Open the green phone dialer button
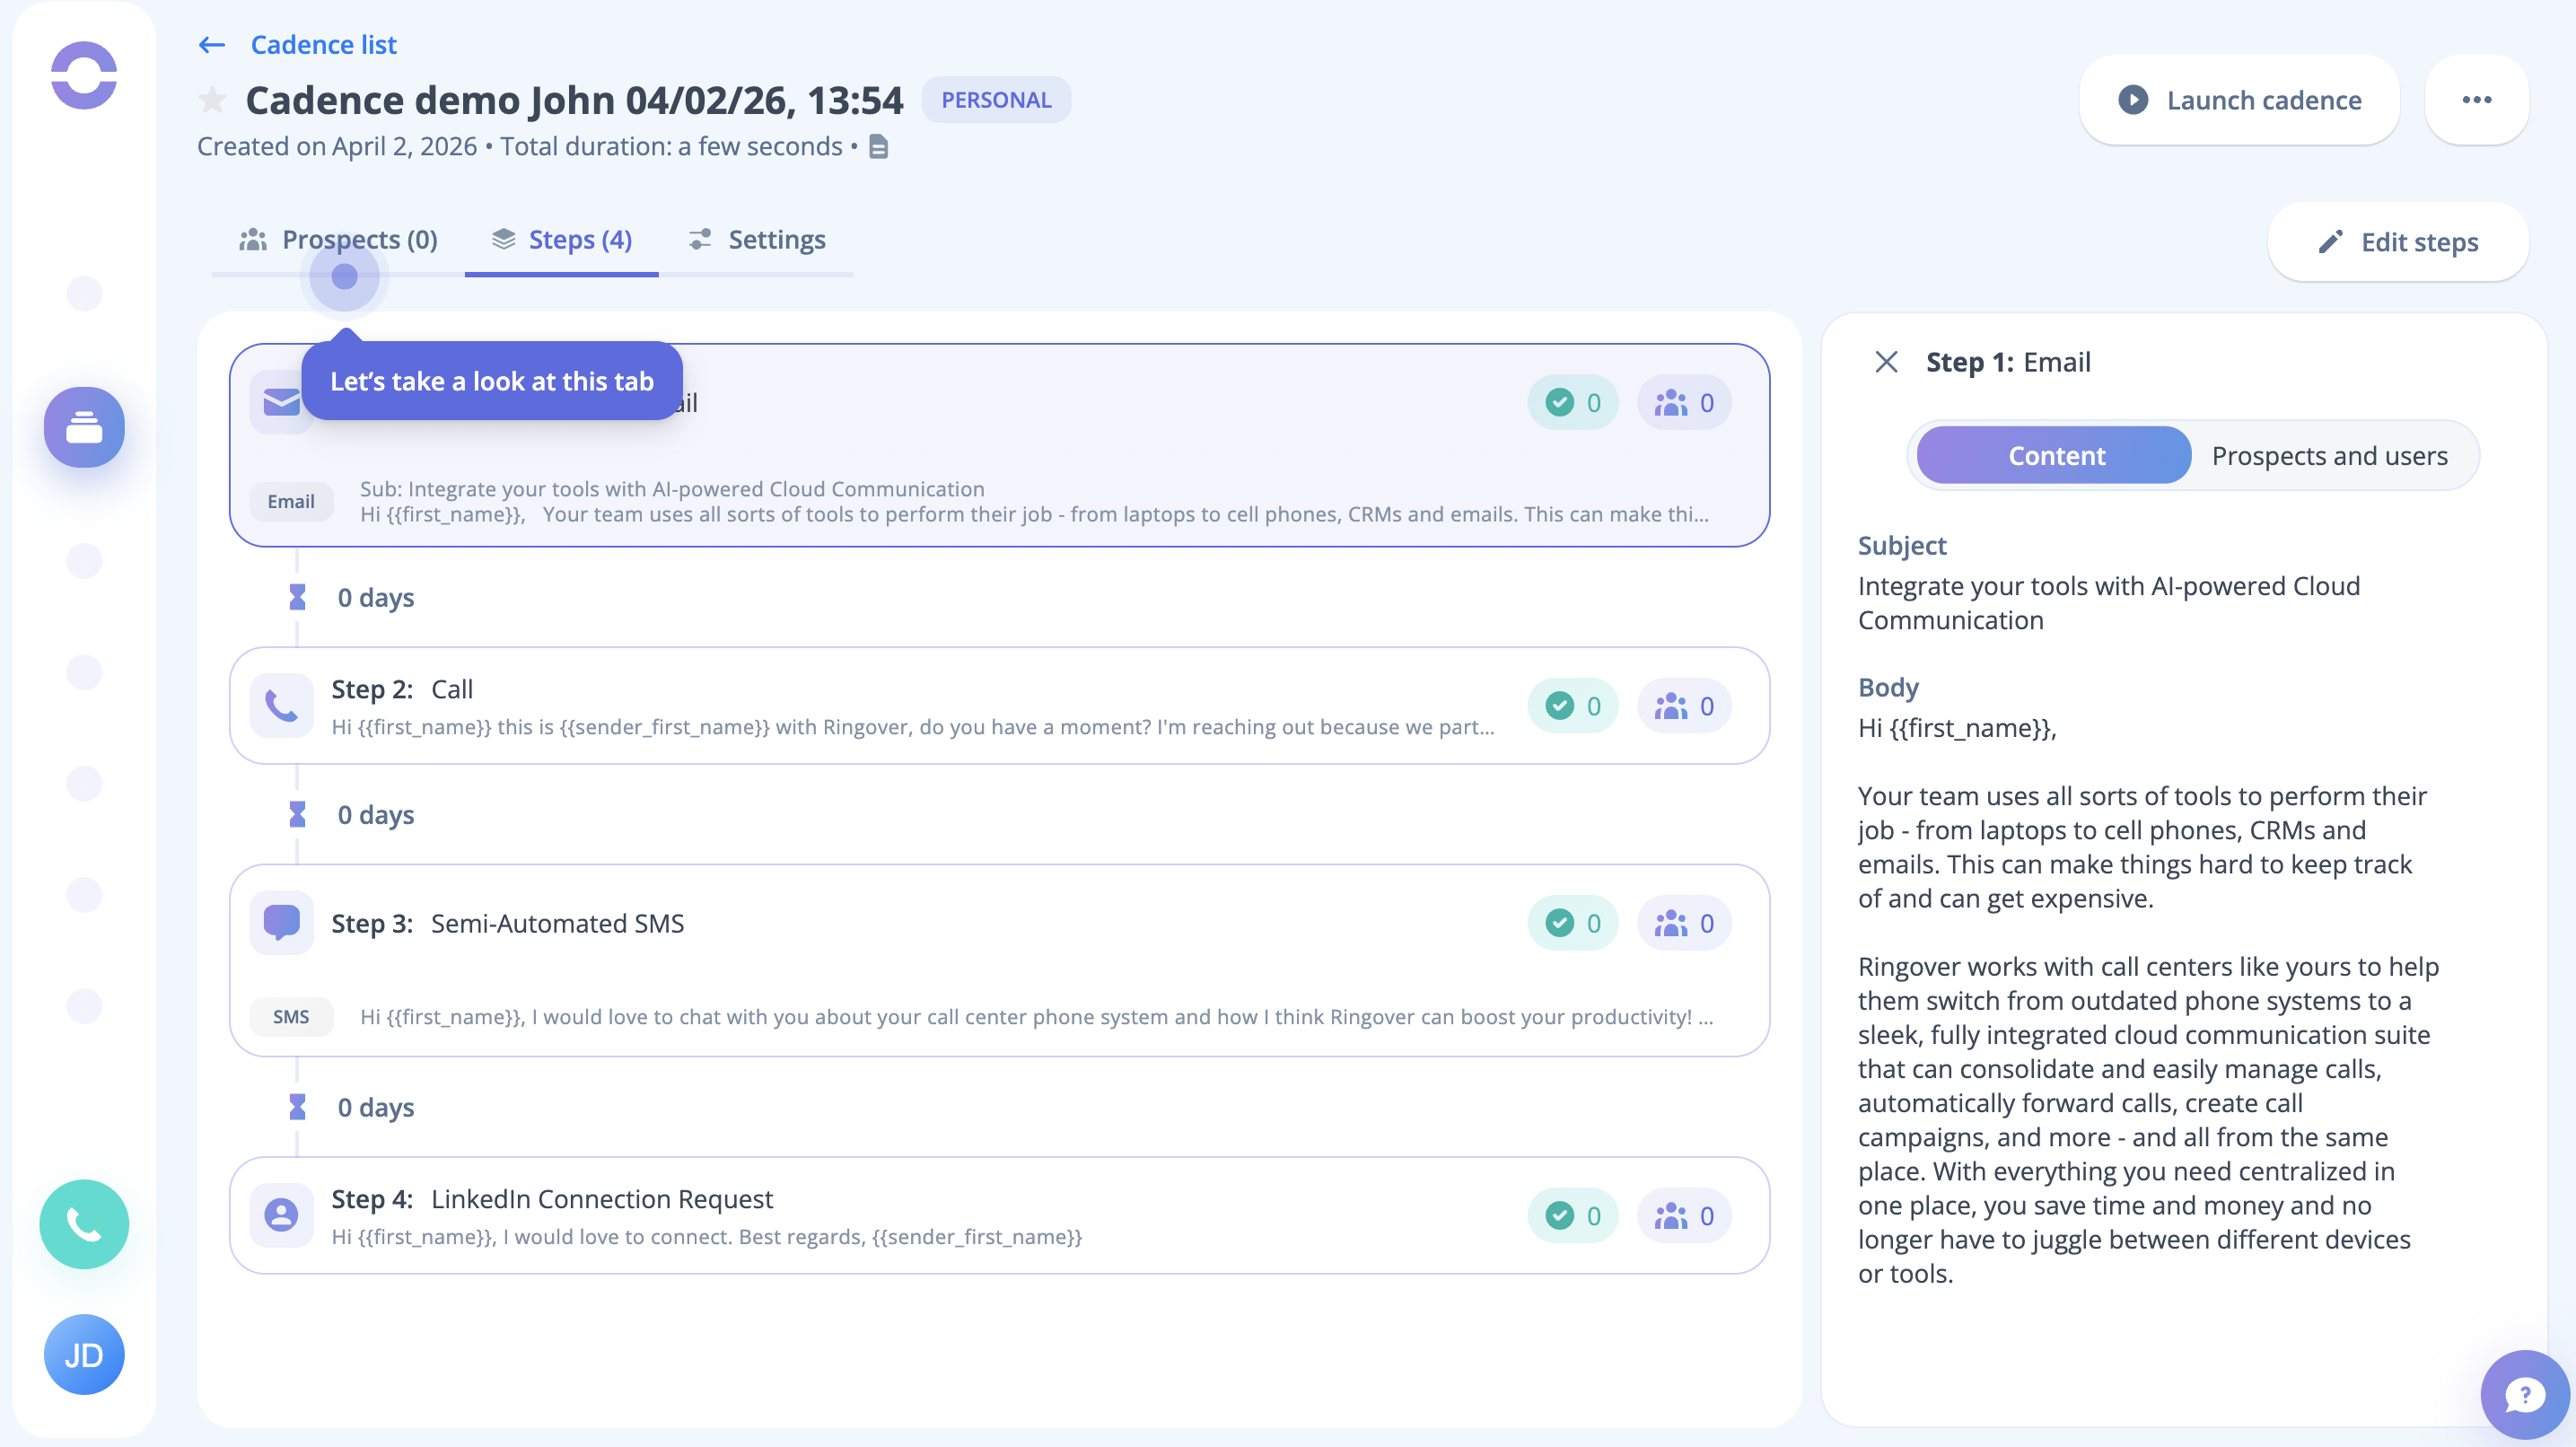 [x=84, y=1223]
